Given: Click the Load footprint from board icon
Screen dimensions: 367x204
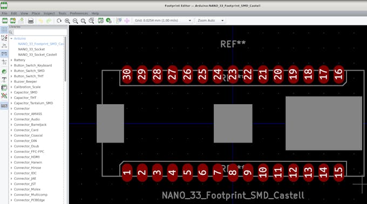Looking at the screenshot, I should point(119,21).
